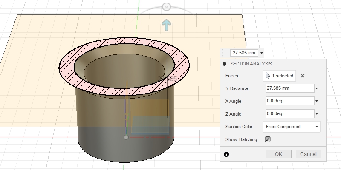Click the floating 27.585 mm distance field
This screenshot has height=170, width=341.
(x=244, y=53)
